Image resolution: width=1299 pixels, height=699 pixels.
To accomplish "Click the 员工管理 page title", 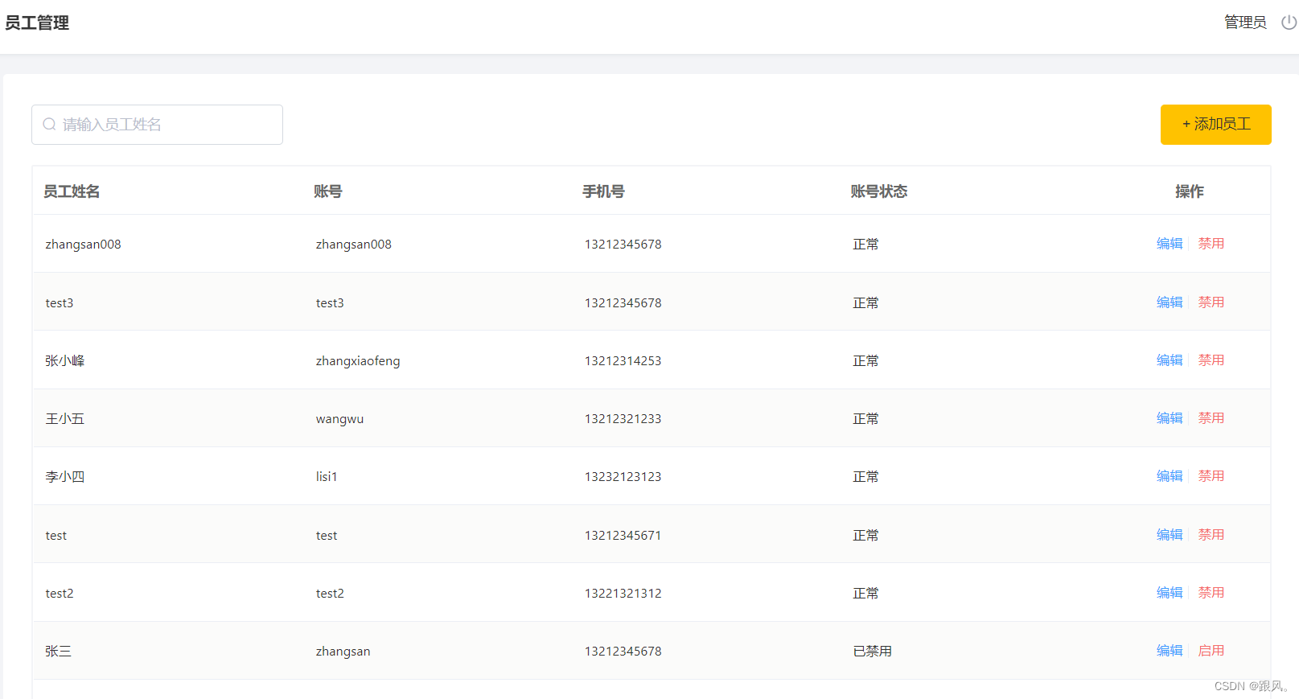I will (x=37, y=23).
